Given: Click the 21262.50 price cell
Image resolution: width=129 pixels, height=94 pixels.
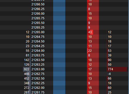Looking at the screenshot, I should [x=38, y=79].
